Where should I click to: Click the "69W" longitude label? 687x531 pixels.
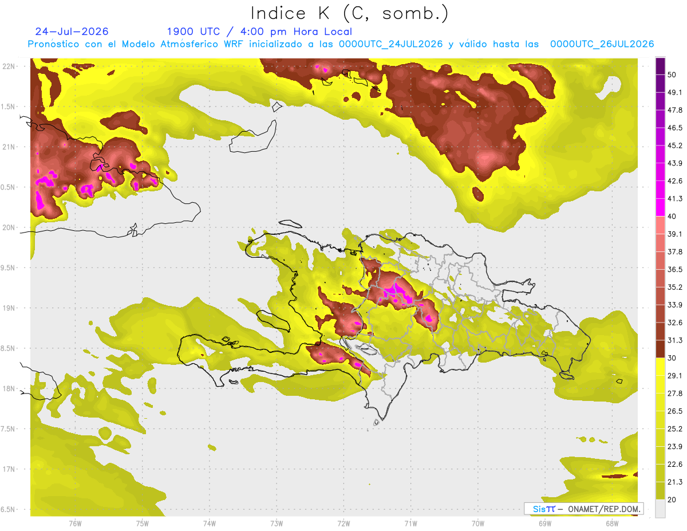tap(545, 524)
